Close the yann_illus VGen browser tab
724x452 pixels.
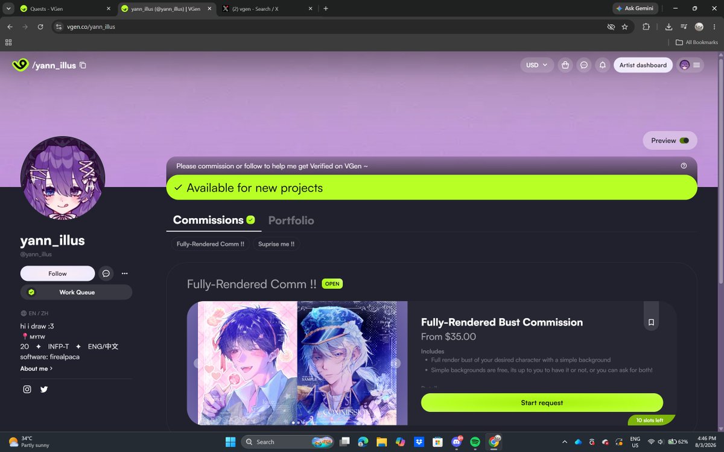208,8
